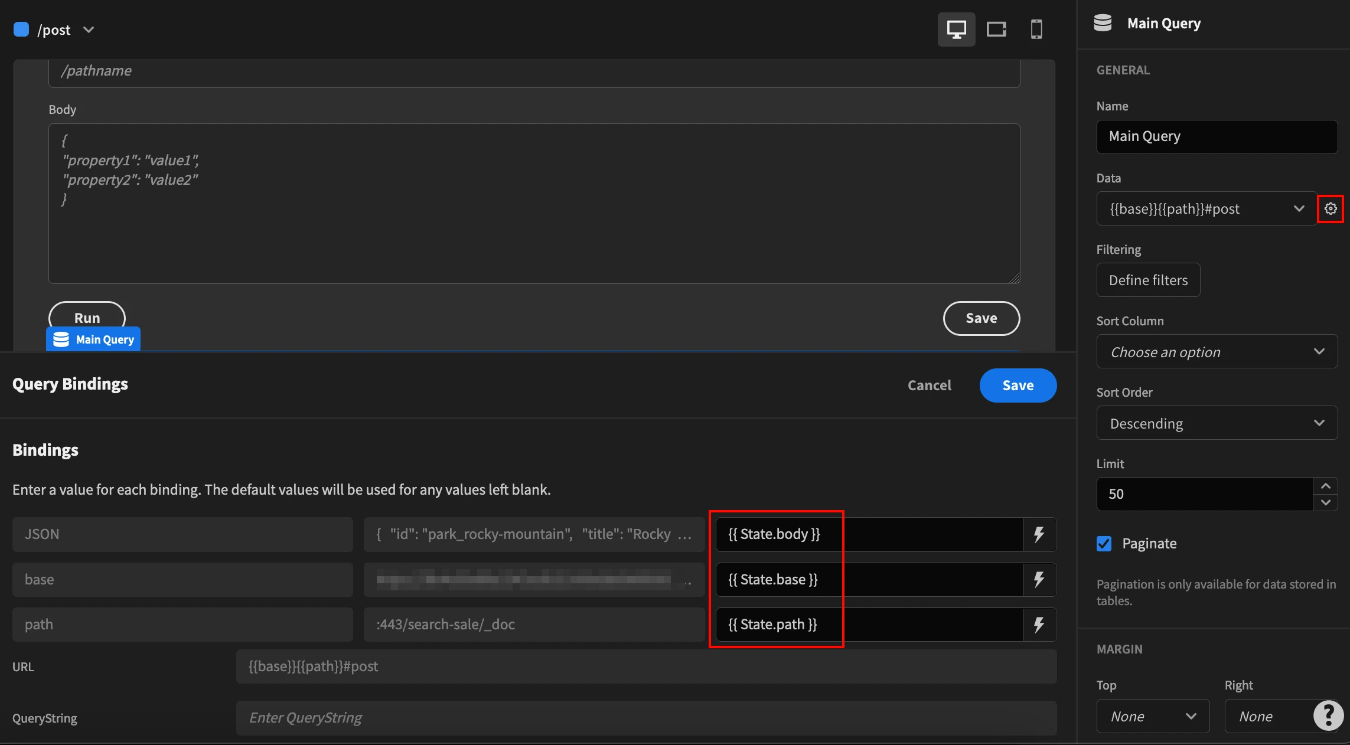
Task: Click the JSON binding name field
Action: (182, 534)
